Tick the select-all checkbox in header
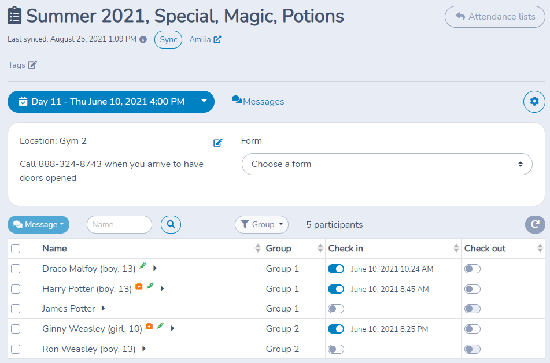This screenshot has width=550, height=363. tap(16, 249)
